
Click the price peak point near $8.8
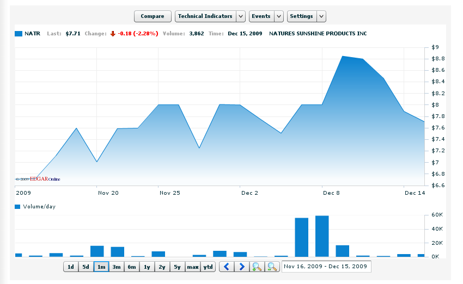click(x=343, y=56)
